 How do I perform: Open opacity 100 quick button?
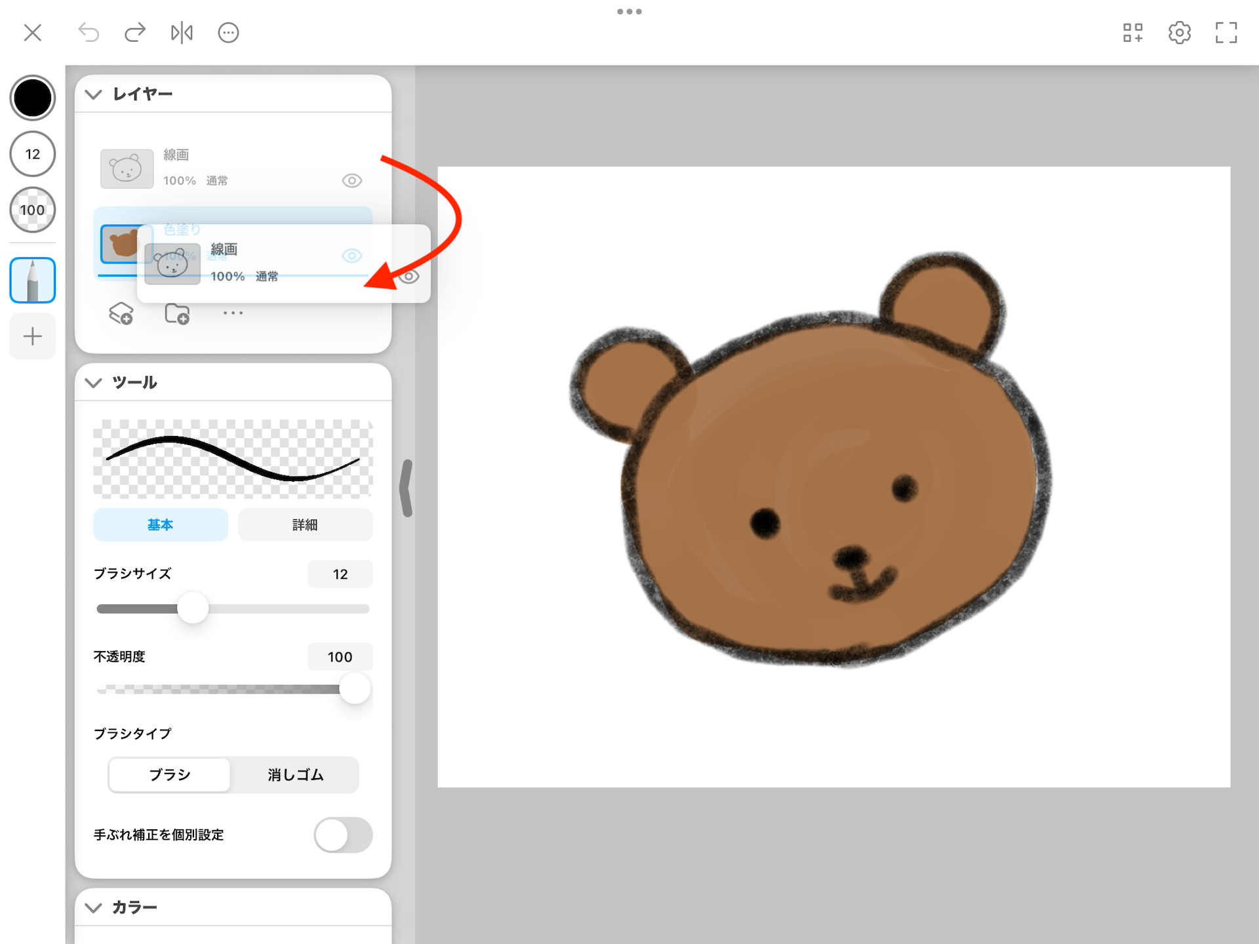(32, 210)
